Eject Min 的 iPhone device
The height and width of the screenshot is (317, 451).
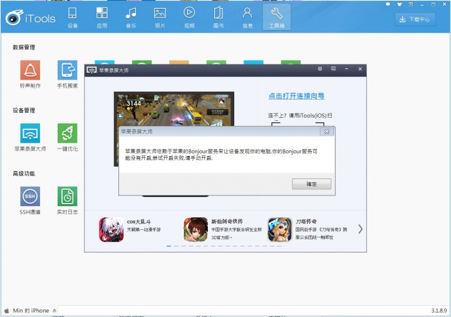coord(54,311)
